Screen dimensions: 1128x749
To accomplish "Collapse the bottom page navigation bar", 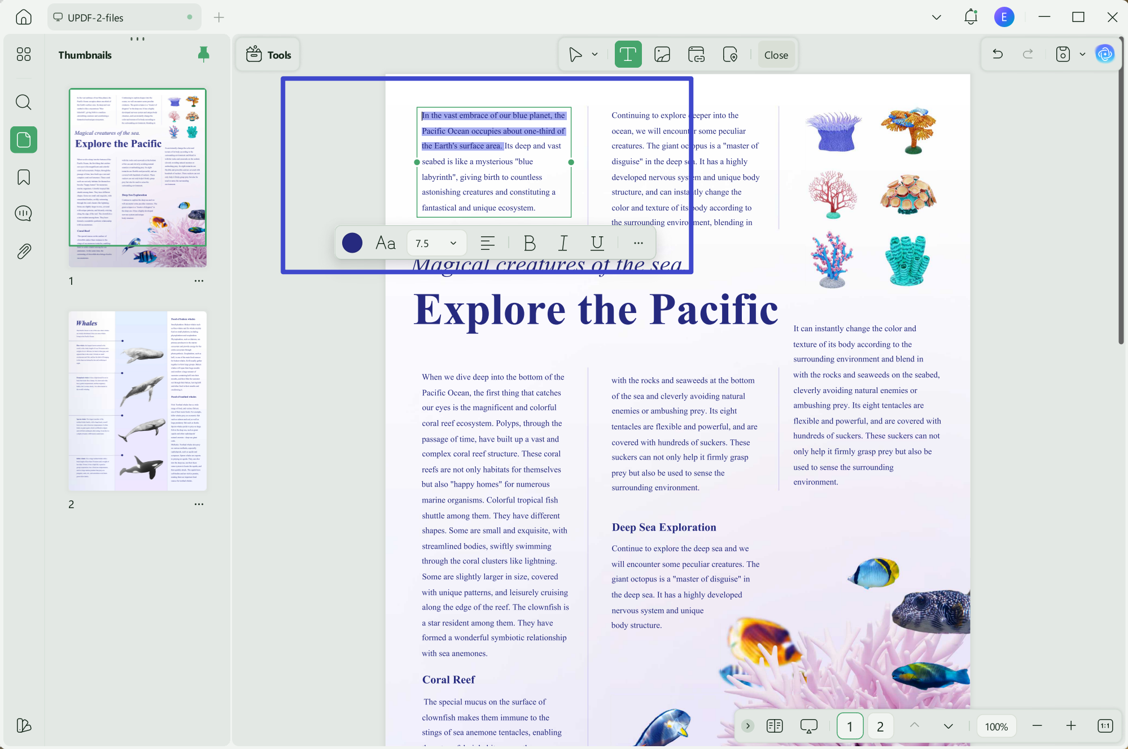I will pos(748,726).
